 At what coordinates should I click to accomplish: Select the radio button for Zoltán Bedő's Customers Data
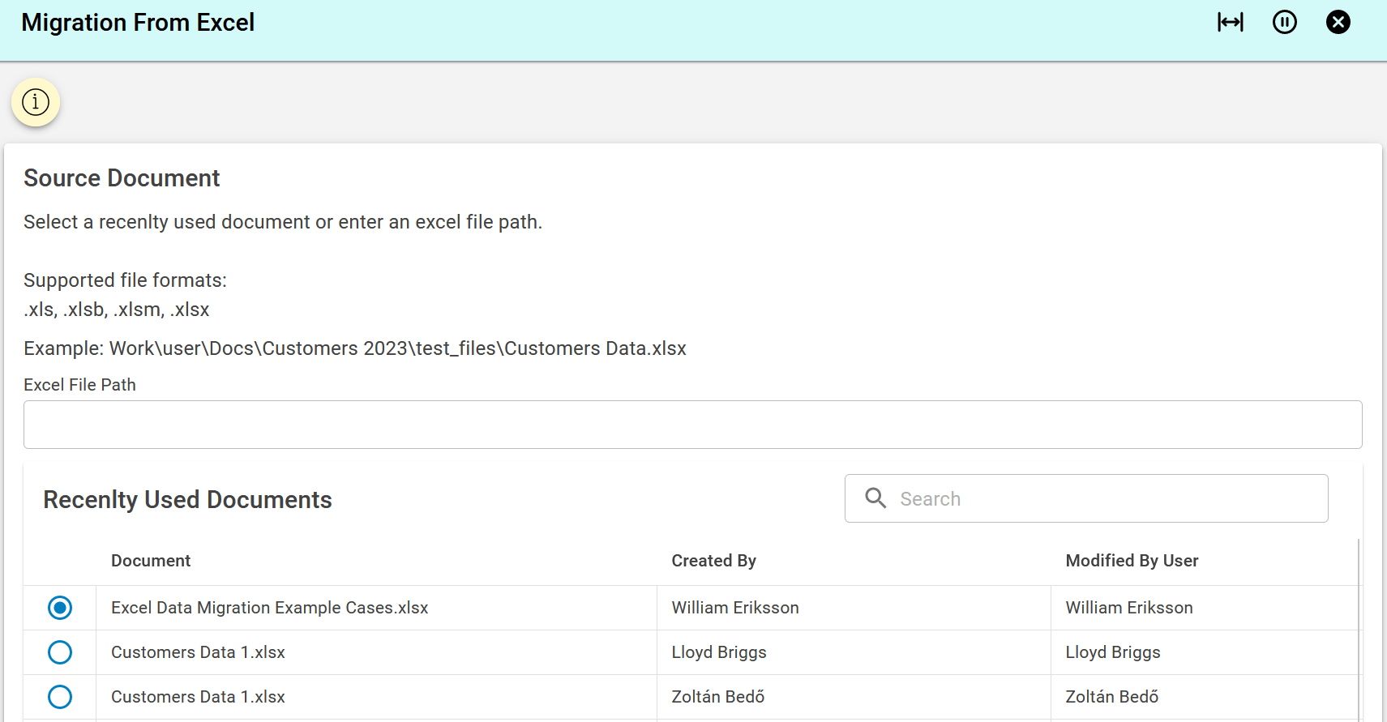[60, 697]
